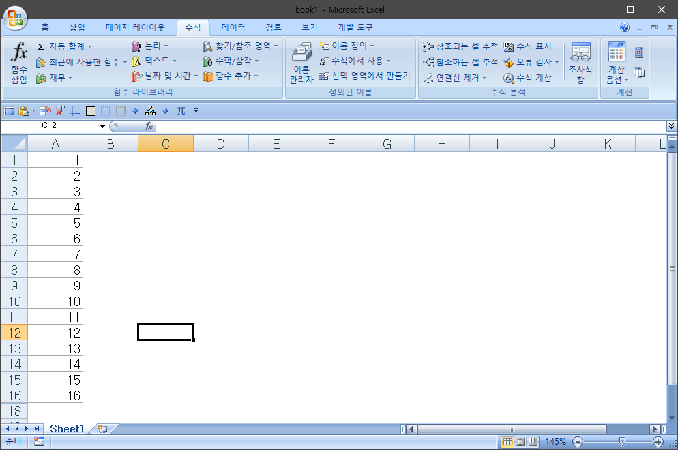Open the 조사식 창 (Watch Window)
The width and height of the screenshot is (678, 450).
click(580, 63)
